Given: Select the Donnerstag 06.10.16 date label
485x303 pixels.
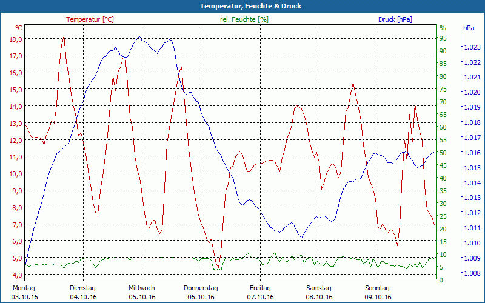Looking at the screenshot, I should 201,293.
